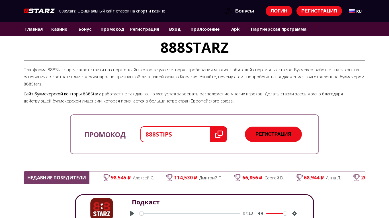
Task: Open podcast player settings gear
Action: pyautogui.click(x=294, y=213)
